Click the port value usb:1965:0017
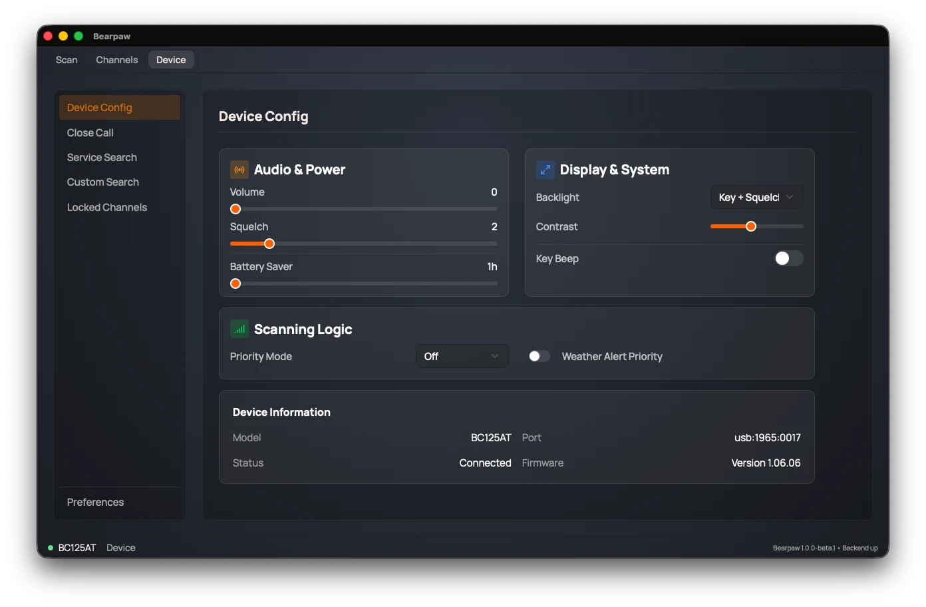Screen dimensions: 926x607 (768, 437)
